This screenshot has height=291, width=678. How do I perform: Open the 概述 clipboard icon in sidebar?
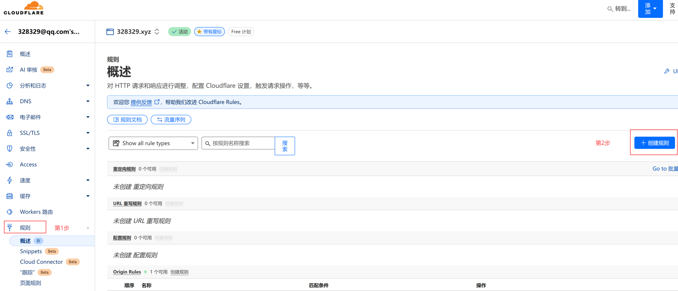tap(10, 54)
